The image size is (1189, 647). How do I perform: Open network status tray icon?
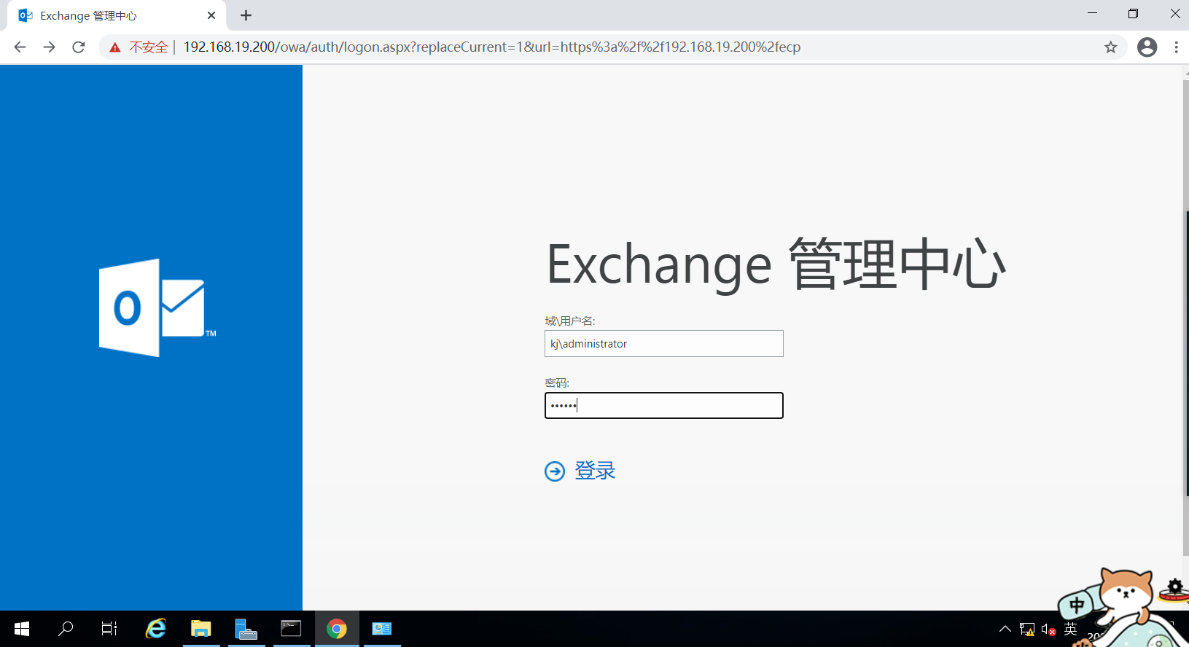click(x=1027, y=629)
